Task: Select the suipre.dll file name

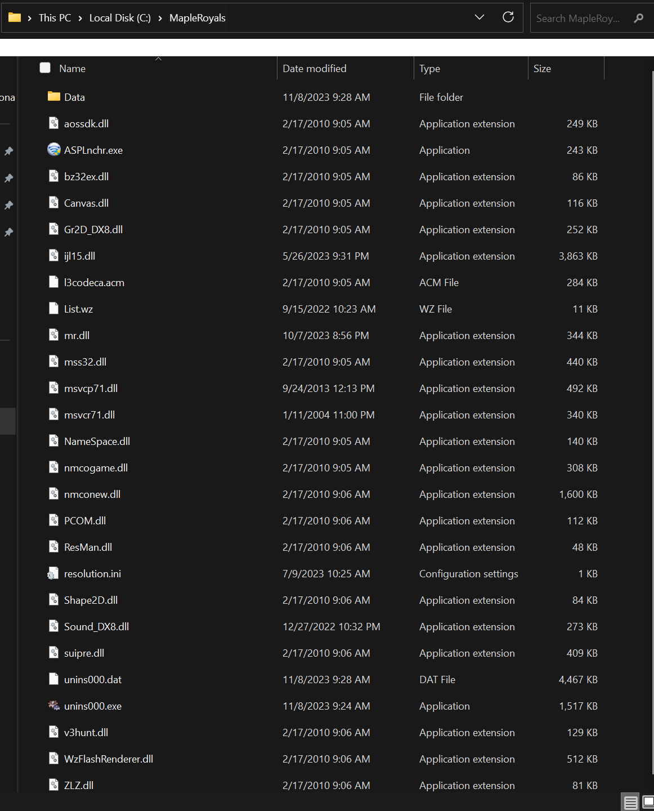Action: pos(84,653)
